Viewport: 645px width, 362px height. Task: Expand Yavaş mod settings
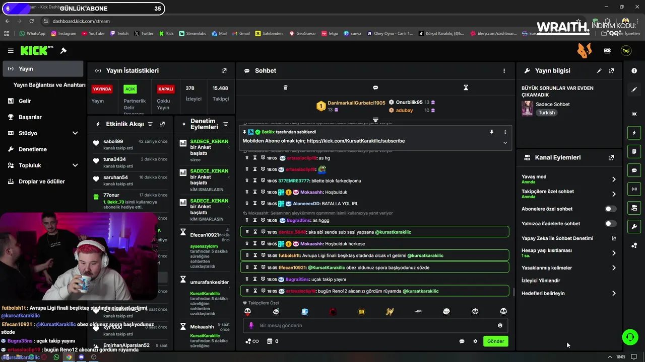tap(614, 179)
